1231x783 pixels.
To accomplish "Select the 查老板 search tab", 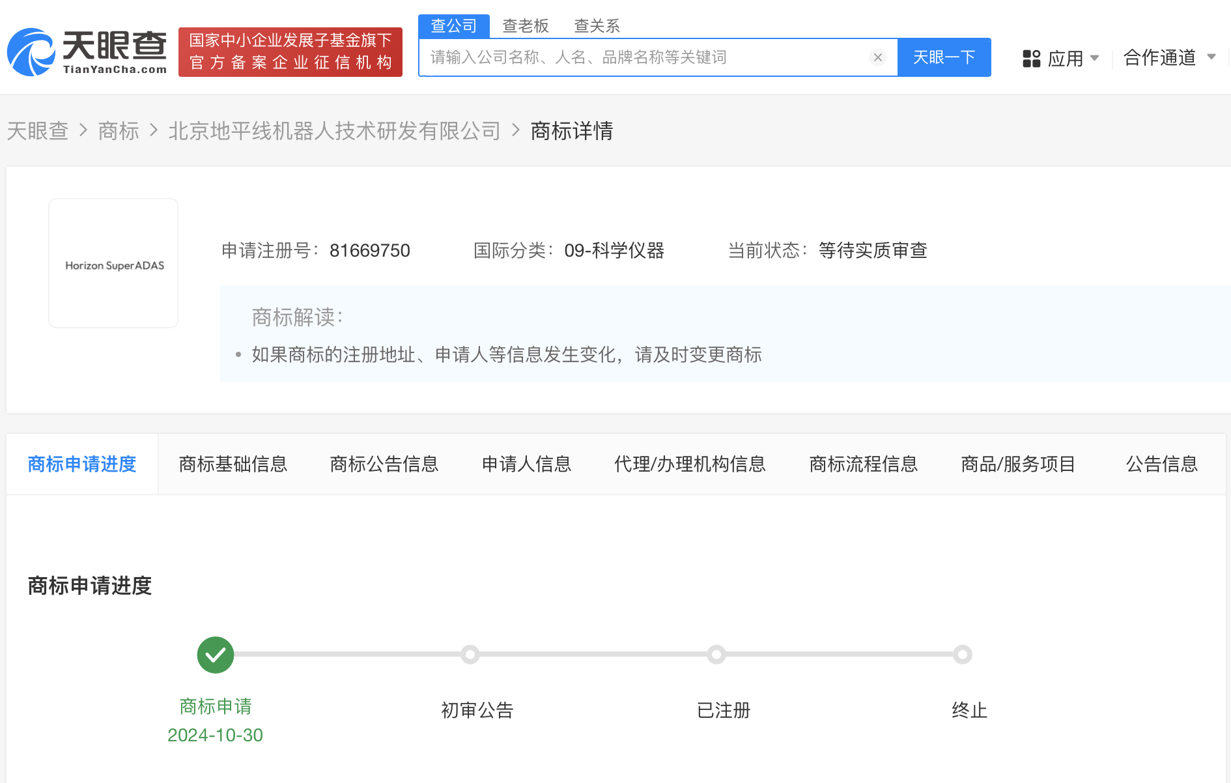I will 526,26.
